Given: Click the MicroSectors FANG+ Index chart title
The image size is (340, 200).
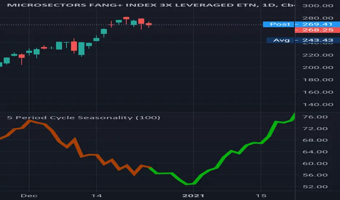Looking at the screenshot, I should (151, 5).
